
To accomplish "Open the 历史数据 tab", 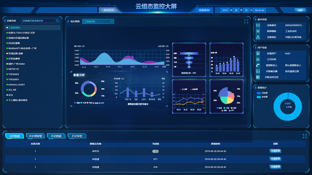I will tap(56, 136).
